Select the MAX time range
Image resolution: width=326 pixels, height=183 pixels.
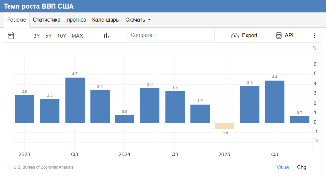pyautogui.click(x=77, y=36)
